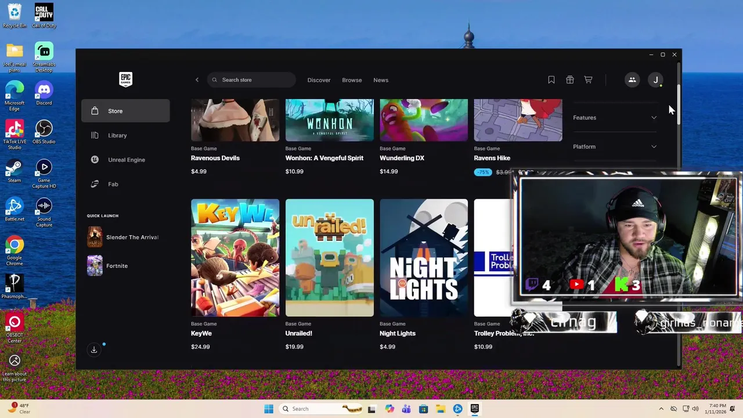Click the Epic Games logo in the sidebar
Image resolution: width=743 pixels, height=418 pixels.
tap(125, 80)
